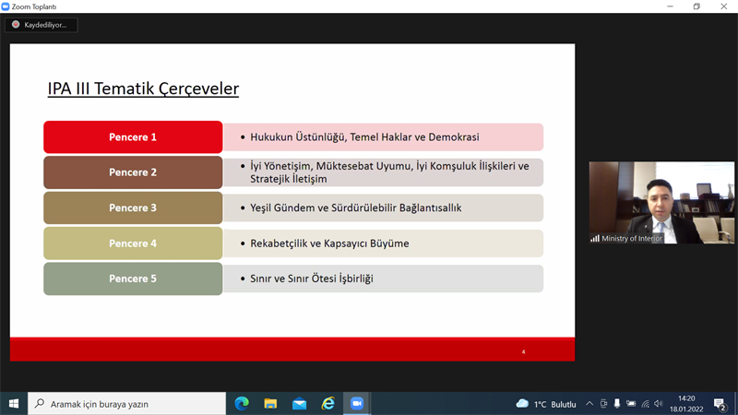The height and width of the screenshot is (415, 738).
Task: Open the notification center with 2 alerts
Action: (x=720, y=404)
